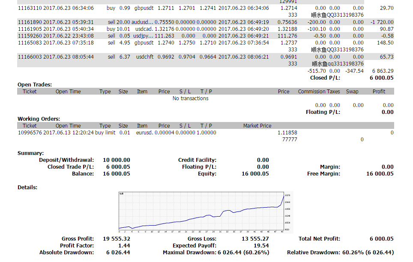
Task: Click the Credit Facility label
Action: (197, 160)
